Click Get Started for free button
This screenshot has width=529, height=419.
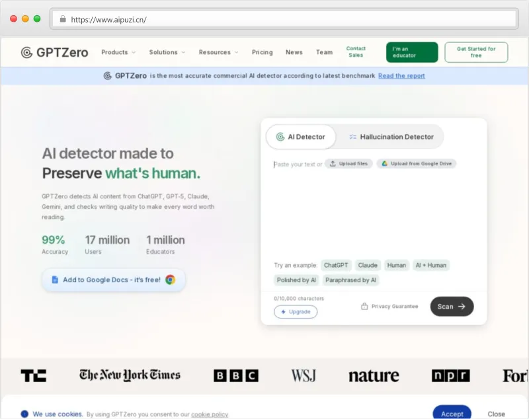point(476,52)
